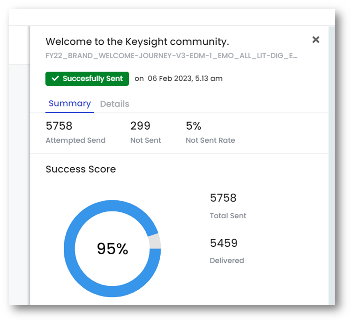353x323 pixels.
Task: Click the checkmark icon in the sent badge
Action: click(55, 78)
